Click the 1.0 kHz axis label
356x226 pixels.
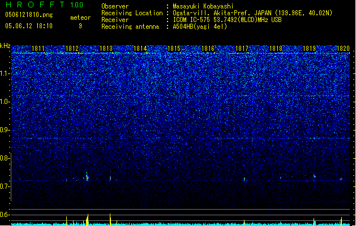(5, 102)
